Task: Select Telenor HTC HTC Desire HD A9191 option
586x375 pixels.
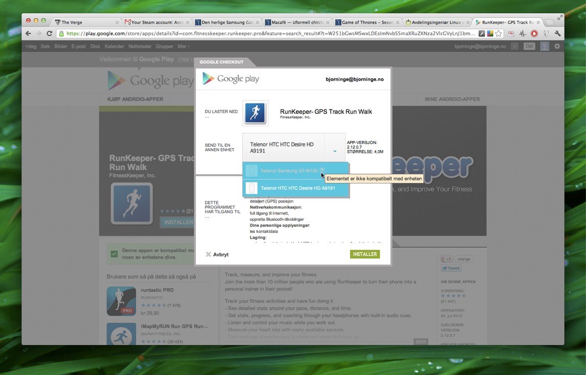Action: click(296, 188)
